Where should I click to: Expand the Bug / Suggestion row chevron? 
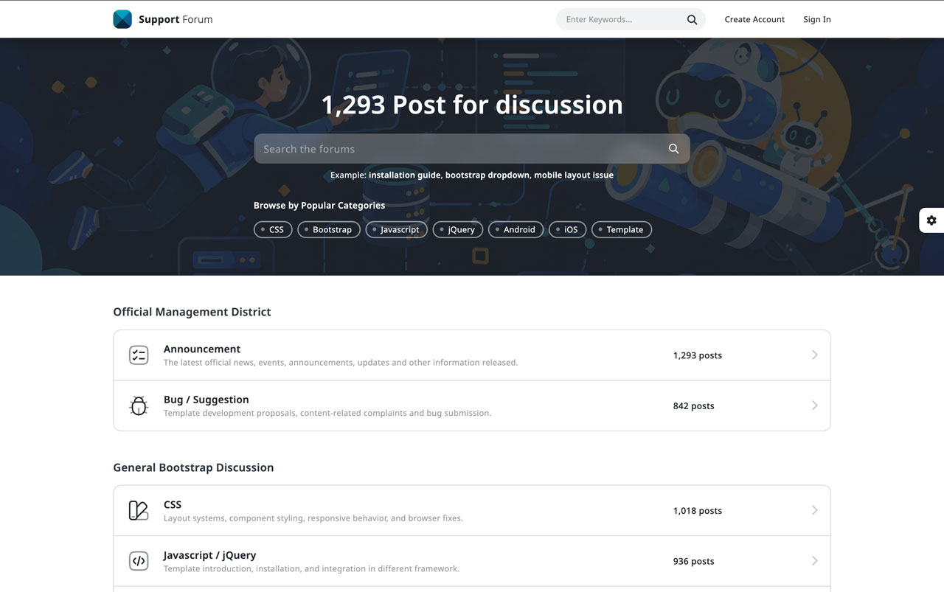click(x=814, y=405)
